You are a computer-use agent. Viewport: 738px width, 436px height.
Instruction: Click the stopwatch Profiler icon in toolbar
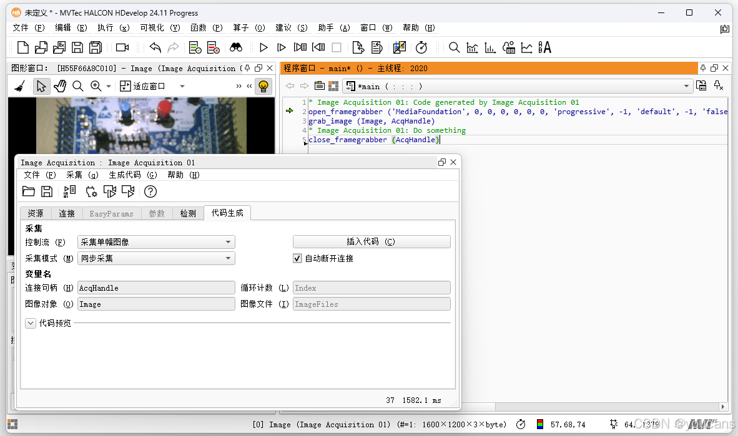(x=421, y=47)
